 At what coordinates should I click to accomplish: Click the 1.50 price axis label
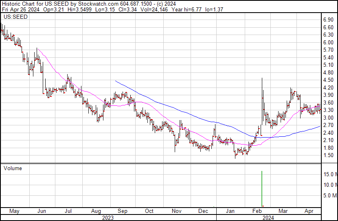(328, 155)
